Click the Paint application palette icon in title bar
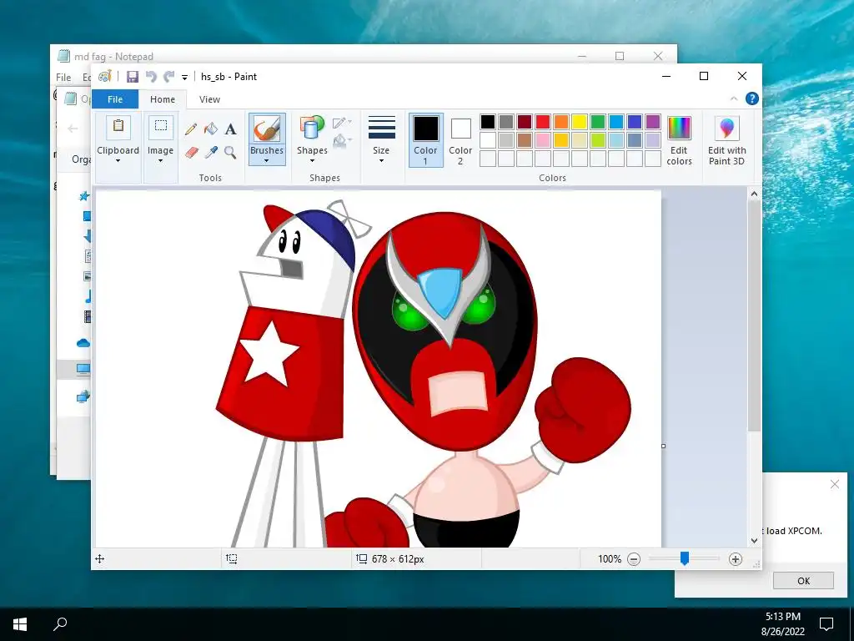 (104, 76)
